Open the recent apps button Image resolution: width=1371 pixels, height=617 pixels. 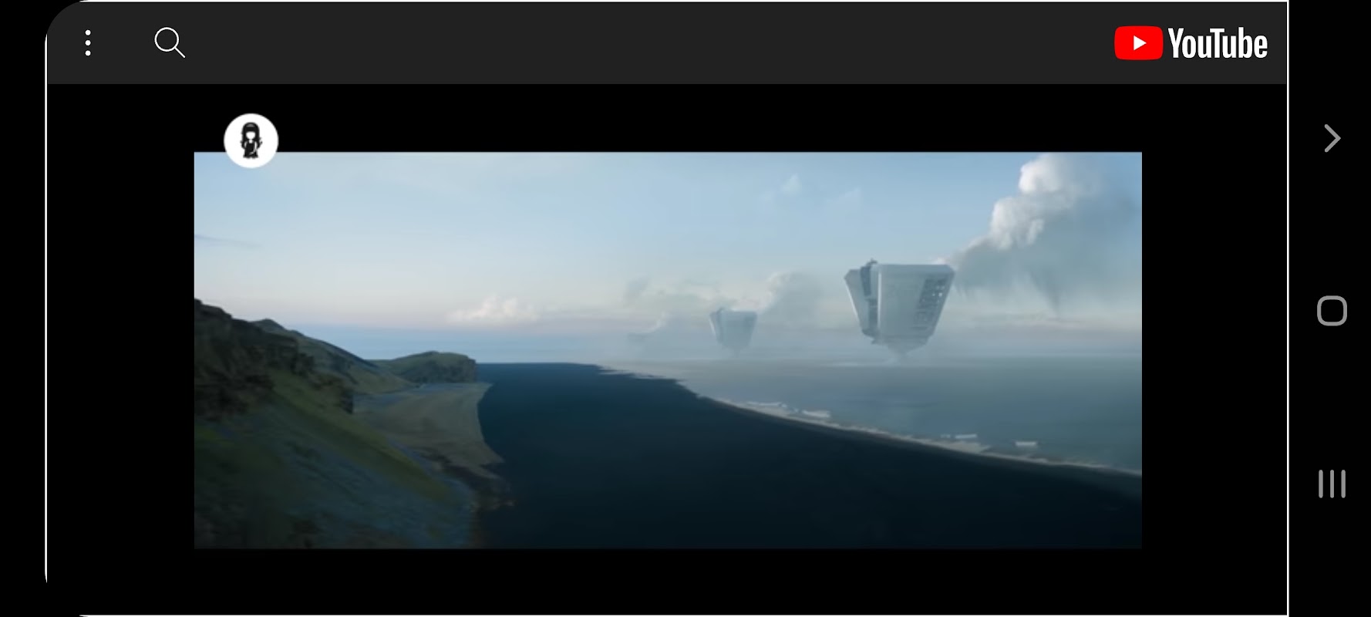[x=1332, y=484]
